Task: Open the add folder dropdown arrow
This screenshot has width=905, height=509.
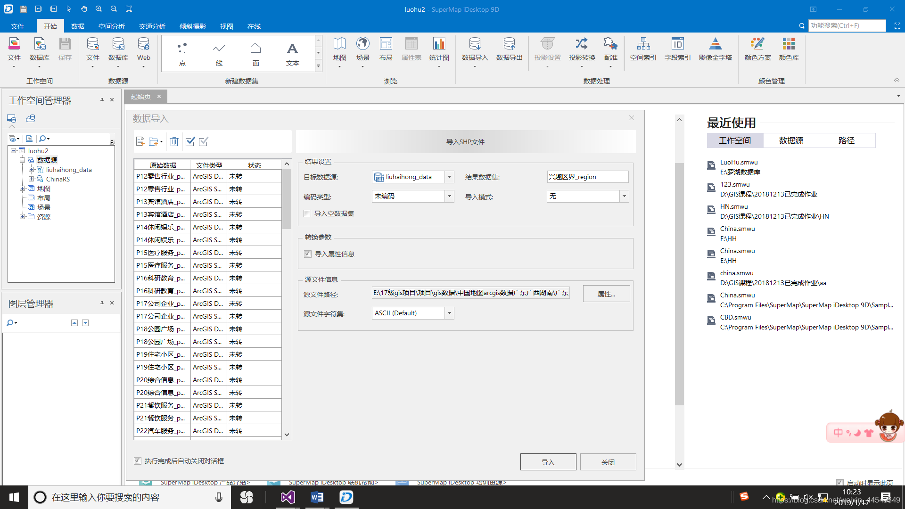Action: (161, 141)
